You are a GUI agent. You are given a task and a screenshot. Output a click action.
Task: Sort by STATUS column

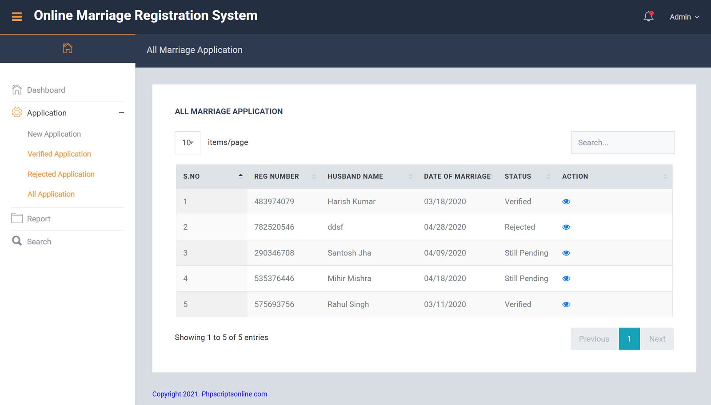[x=527, y=177]
